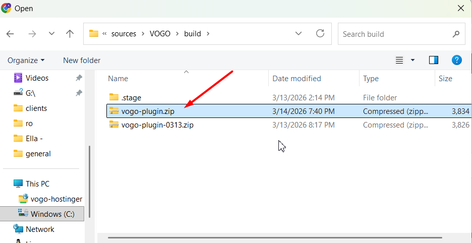472x243 pixels.
Task: Click the forward navigation arrow
Action: (32, 34)
